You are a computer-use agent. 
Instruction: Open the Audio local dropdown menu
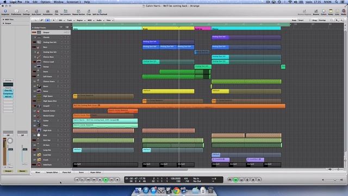coord(100,20)
